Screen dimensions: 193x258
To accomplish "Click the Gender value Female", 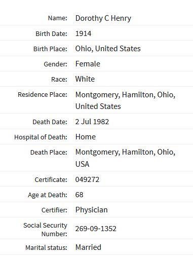I will click(88, 64).
